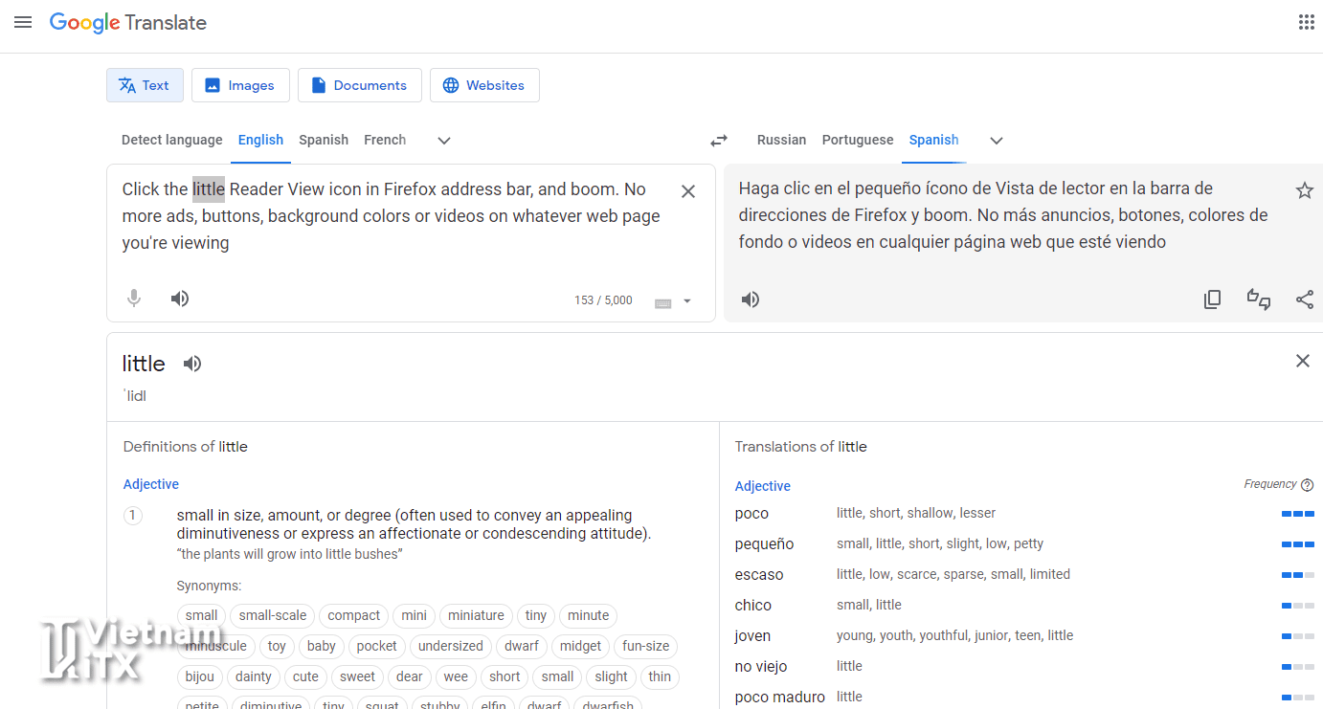The image size is (1323, 709).
Task: Listen to the Spanish translation audio
Action: [751, 299]
